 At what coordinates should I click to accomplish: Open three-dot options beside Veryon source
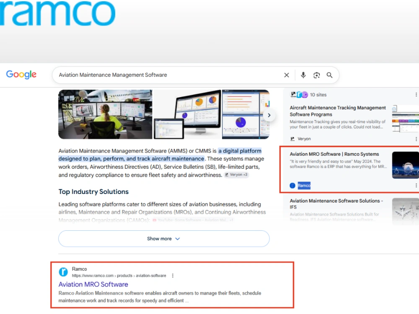[x=416, y=139]
